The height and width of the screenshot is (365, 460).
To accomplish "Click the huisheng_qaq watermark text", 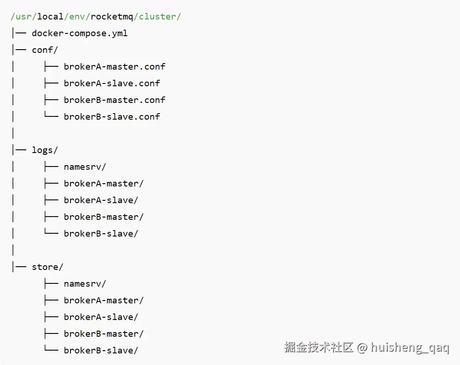I will point(410,347).
